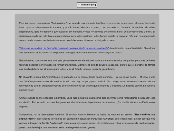The image size is (174, 131).
Task: Click the paragraph beginning "Obviamente, no he descubierto América"
Action: tap(87, 121)
